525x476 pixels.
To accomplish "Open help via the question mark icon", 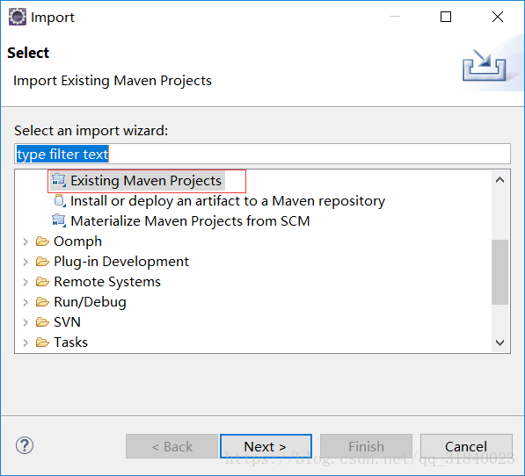I will click(x=25, y=445).
